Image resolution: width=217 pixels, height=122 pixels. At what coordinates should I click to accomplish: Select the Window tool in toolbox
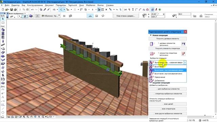[3, 37]
